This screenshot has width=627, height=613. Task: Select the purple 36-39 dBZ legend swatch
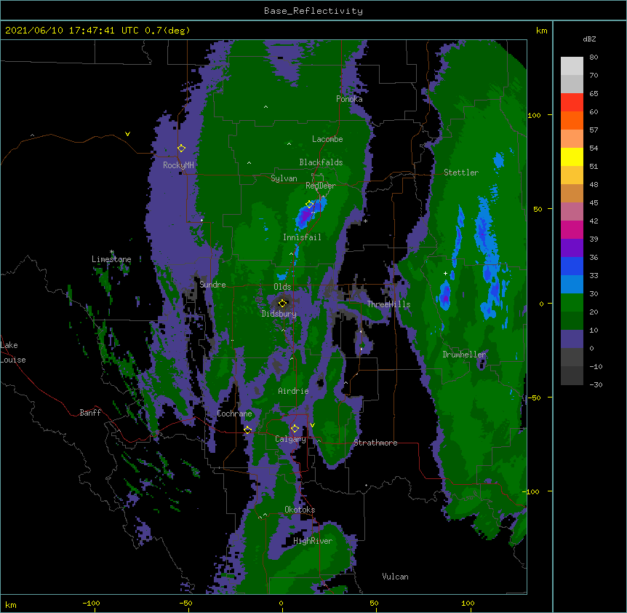coord(572,248)
